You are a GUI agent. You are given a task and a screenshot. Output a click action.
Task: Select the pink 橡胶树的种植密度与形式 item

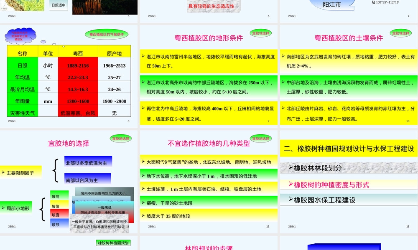click(349, 185)
